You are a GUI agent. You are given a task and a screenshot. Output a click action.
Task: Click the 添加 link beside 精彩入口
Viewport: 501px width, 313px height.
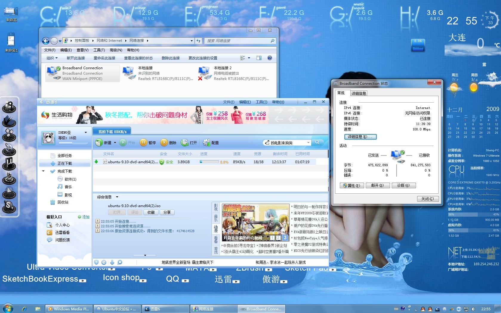[84, 217]
